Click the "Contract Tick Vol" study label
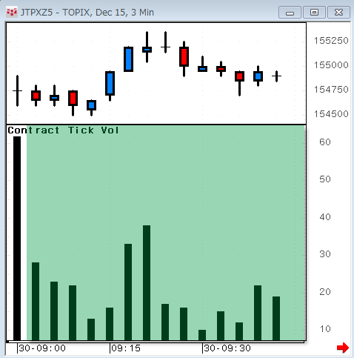The width and height of the screenshot is (354, 358). 63,130
